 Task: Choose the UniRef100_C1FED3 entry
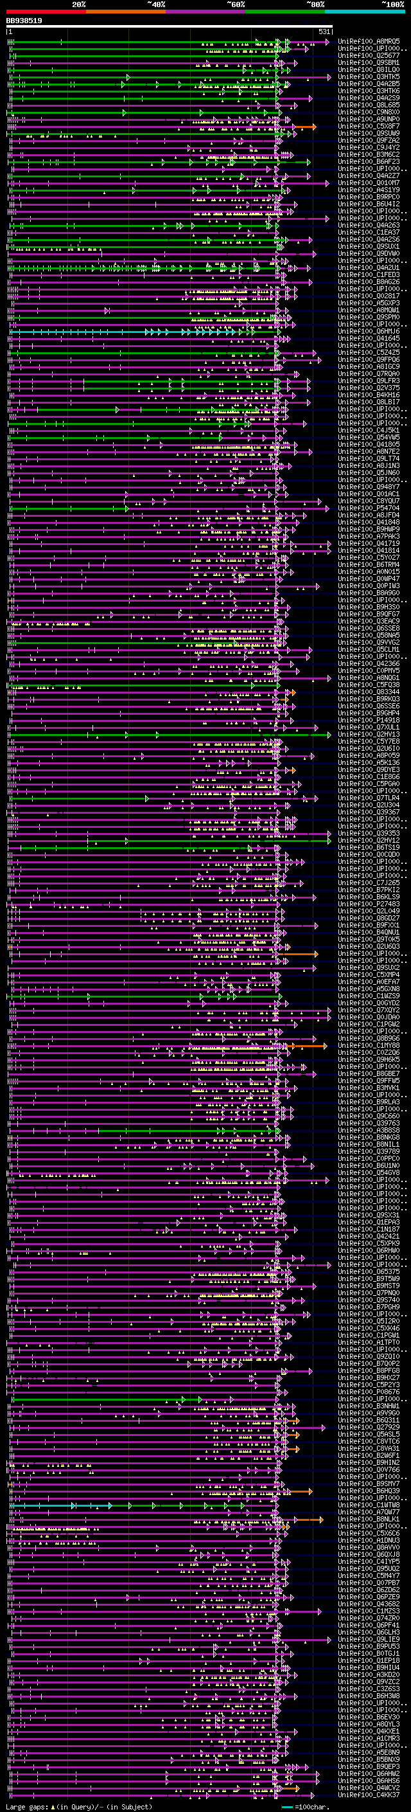[369, 274]
